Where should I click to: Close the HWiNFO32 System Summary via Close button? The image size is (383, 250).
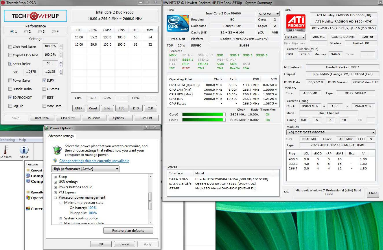point(373,193)
